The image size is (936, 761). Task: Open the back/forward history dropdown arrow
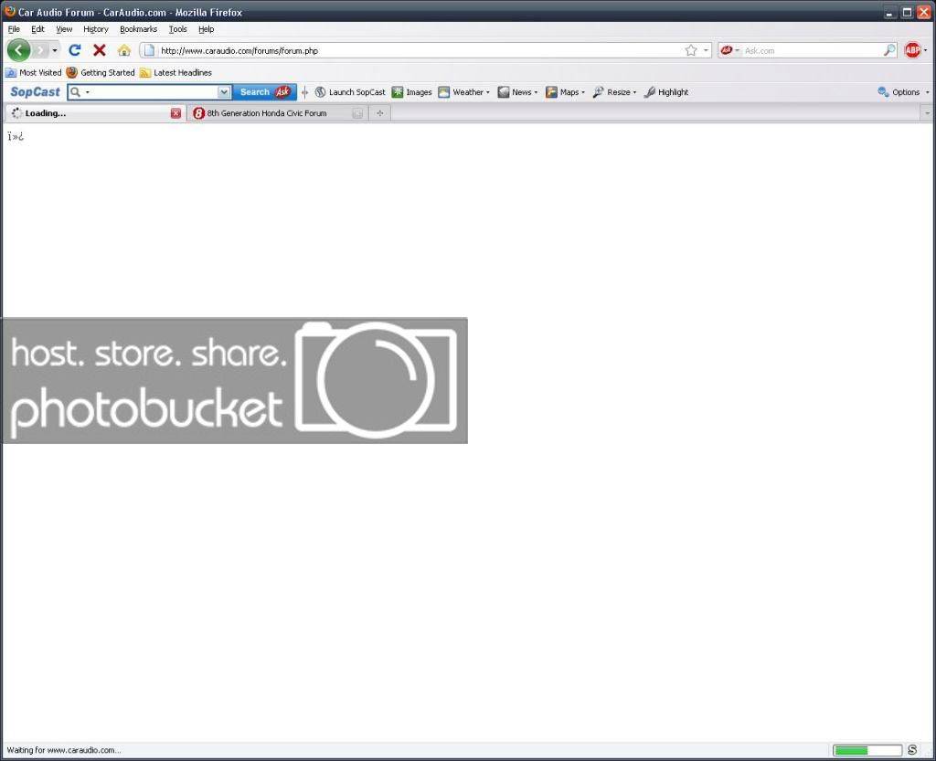(x=54, y=50)
